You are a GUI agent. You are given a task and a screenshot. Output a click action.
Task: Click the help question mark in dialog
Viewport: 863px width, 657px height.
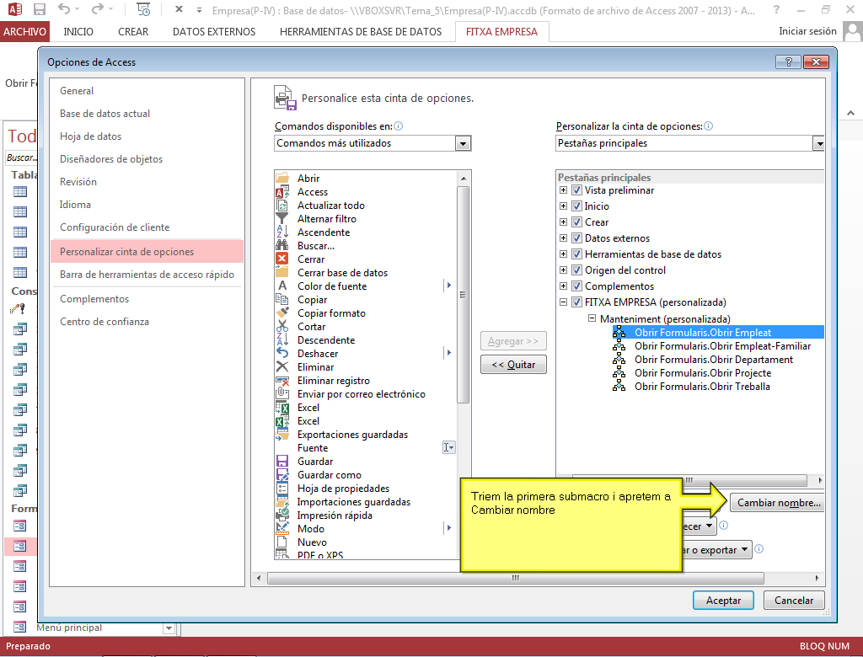(x=788, y=61)
